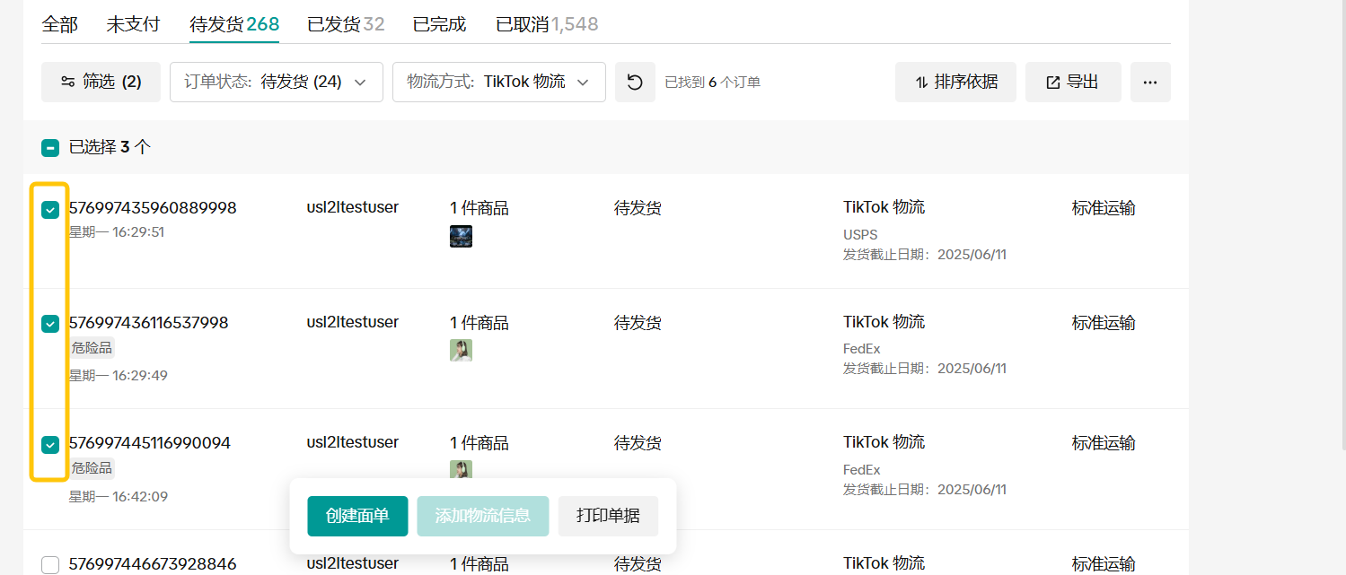Screen dimensions: 1346x575
Task: Switch to the 已发货 tab
Action: point(346,24)
